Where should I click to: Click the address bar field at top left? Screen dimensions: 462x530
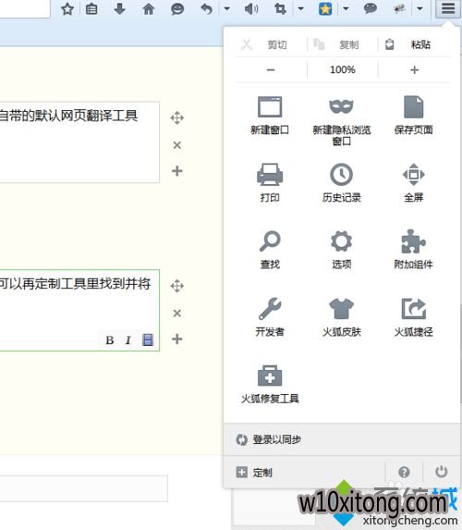[x=25, y=9]
